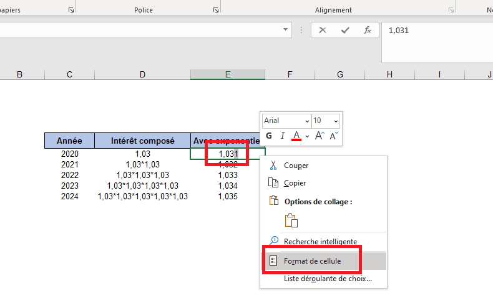Click the copy icon beside Copier
Screen dimensions: 493x303
point(273,182)
